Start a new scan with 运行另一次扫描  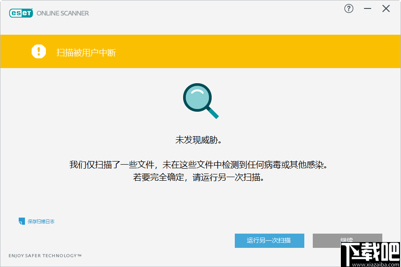coord(269,241)
